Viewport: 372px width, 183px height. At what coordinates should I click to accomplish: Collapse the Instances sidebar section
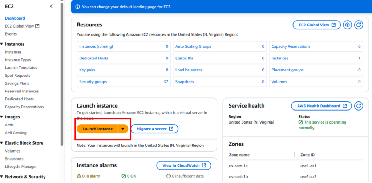coord(2,44)
